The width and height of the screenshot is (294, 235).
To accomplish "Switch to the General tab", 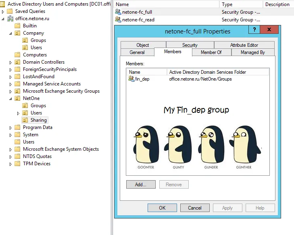I will pyautogui.click(x=137, y=52).
